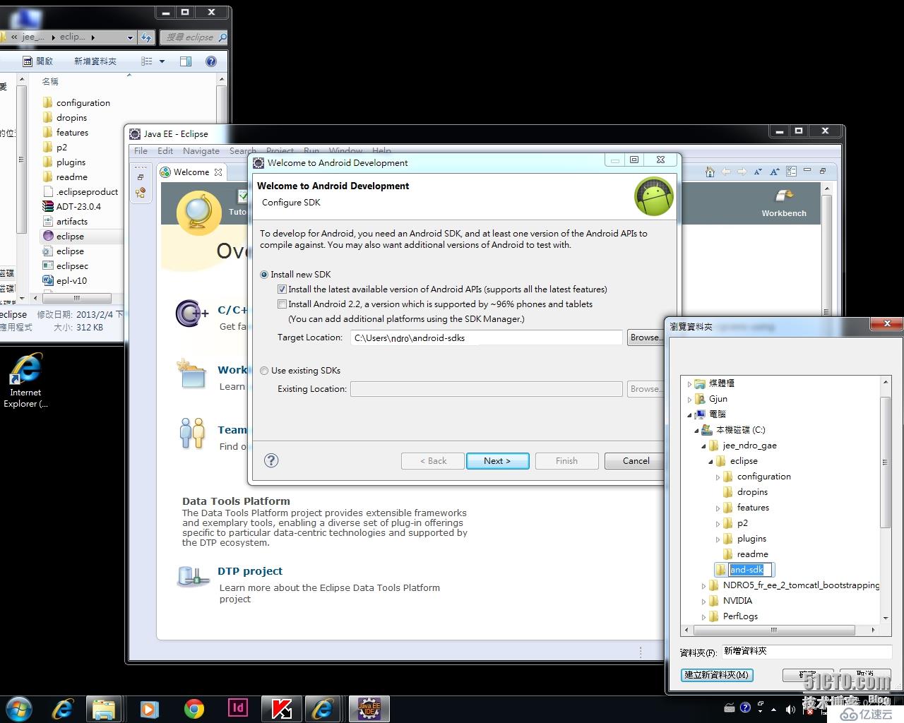Open the Windows Start button
Viewport: 904px width, 723px height.
coord(19,708)
